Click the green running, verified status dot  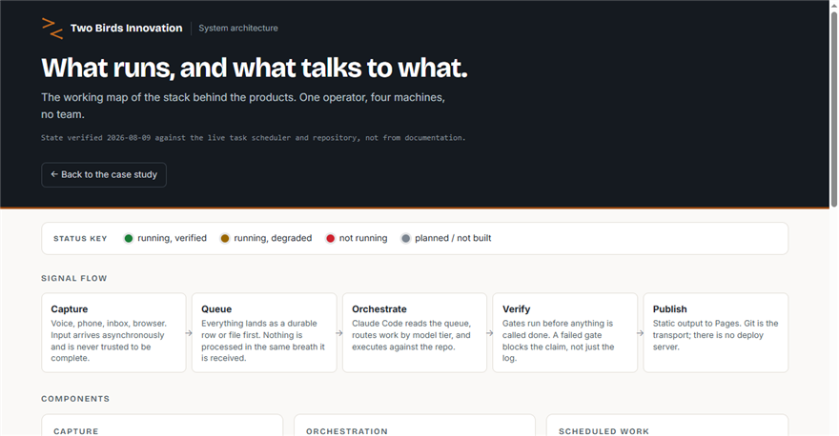pos(129,238)
